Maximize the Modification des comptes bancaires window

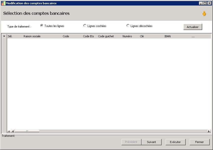(x=205, y=3)
